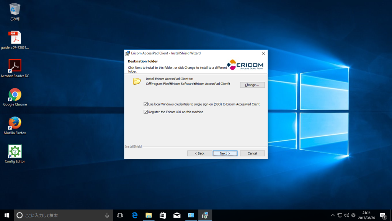Show hidden system tray icons
Screen dimensions: 392x221
(333, 215)
